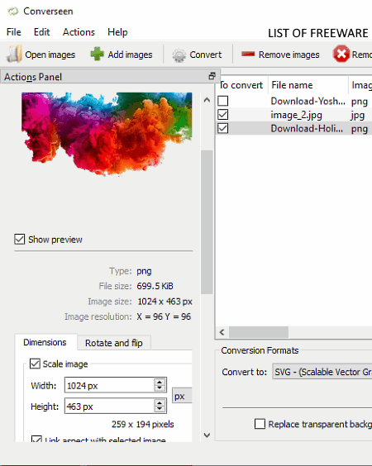Click the file list horizontal scrollbar thumb
The image size is (372, 466).
[259, 332]
